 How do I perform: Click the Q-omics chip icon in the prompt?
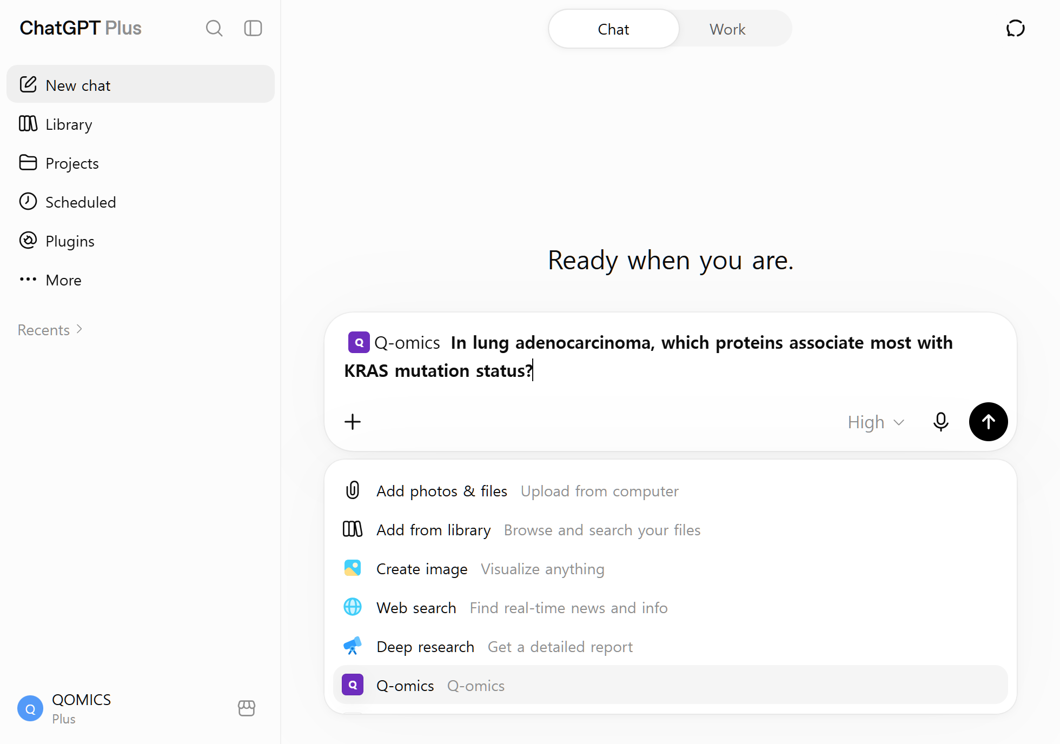pos(359,342)
